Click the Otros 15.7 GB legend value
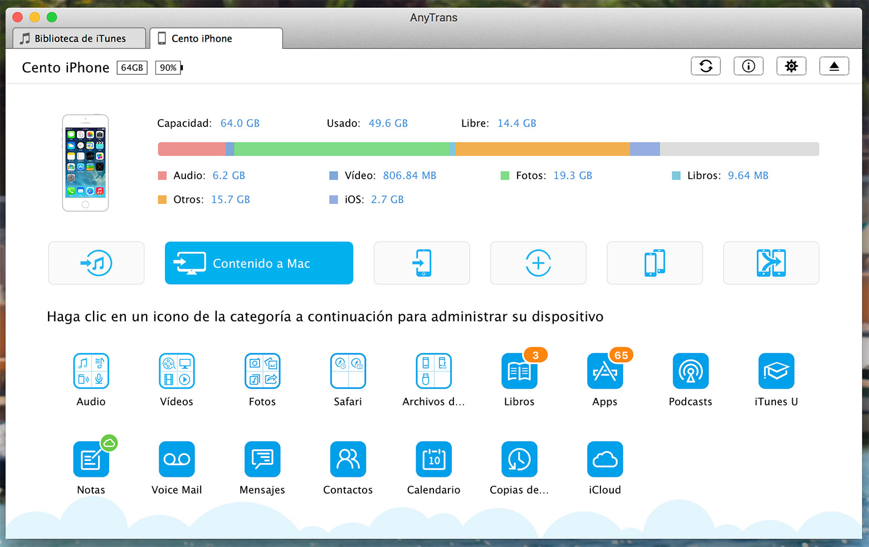This screenshot has height=547, width=869. [x=231, y=199]
